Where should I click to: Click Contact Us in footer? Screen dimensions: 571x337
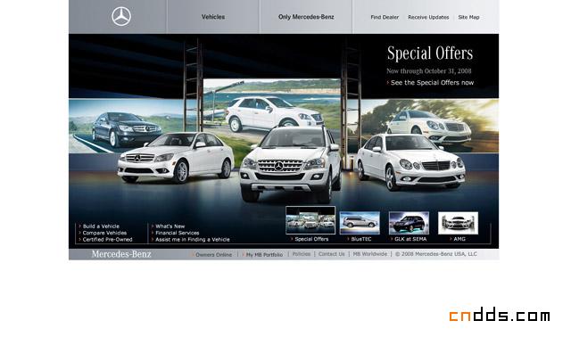click(331, 254)
